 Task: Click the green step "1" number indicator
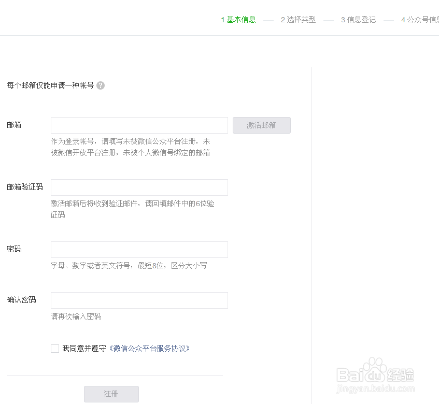pyautogui.click(x=222, y=19)
